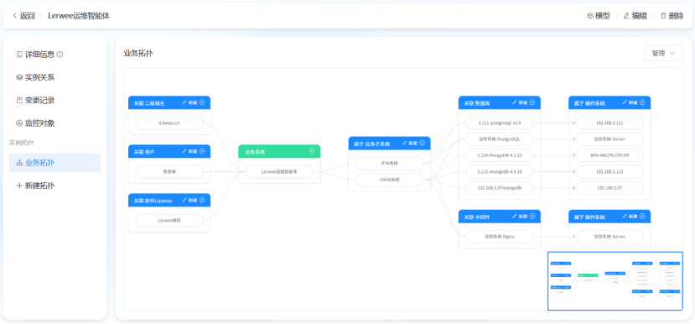Screen dimensions: 695x324
Task: Select the Lerwee授权 license node
Action: coord(169,220)
